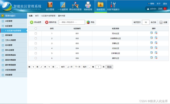
Task: Check the checkbox for row 002
Action: click(36, 39)
